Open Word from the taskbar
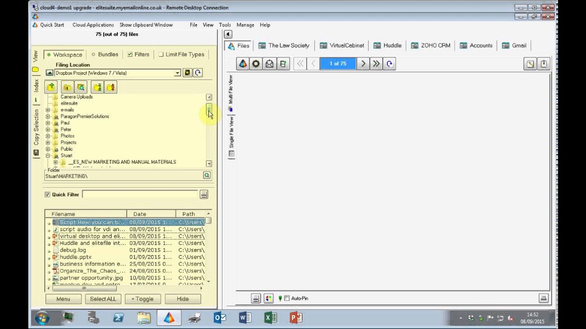 pos(245,318)
